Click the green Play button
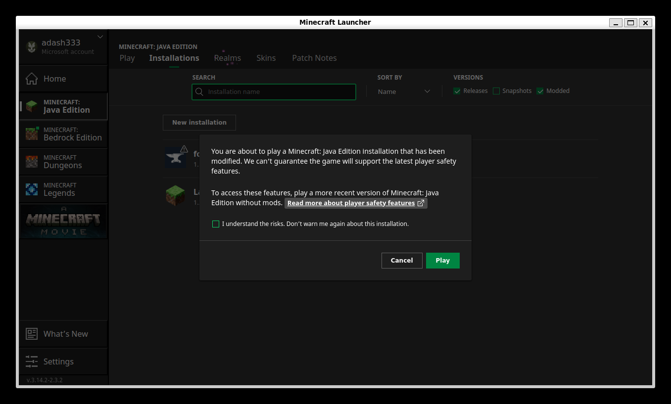This screenshot has width=671, height=404. point(443,261)
